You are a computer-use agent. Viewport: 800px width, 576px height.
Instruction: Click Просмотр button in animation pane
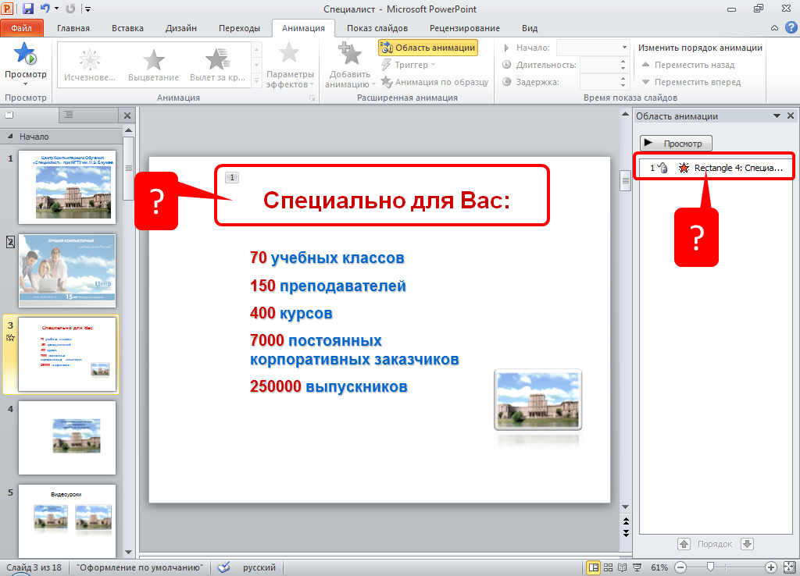(x=676, y=144)
